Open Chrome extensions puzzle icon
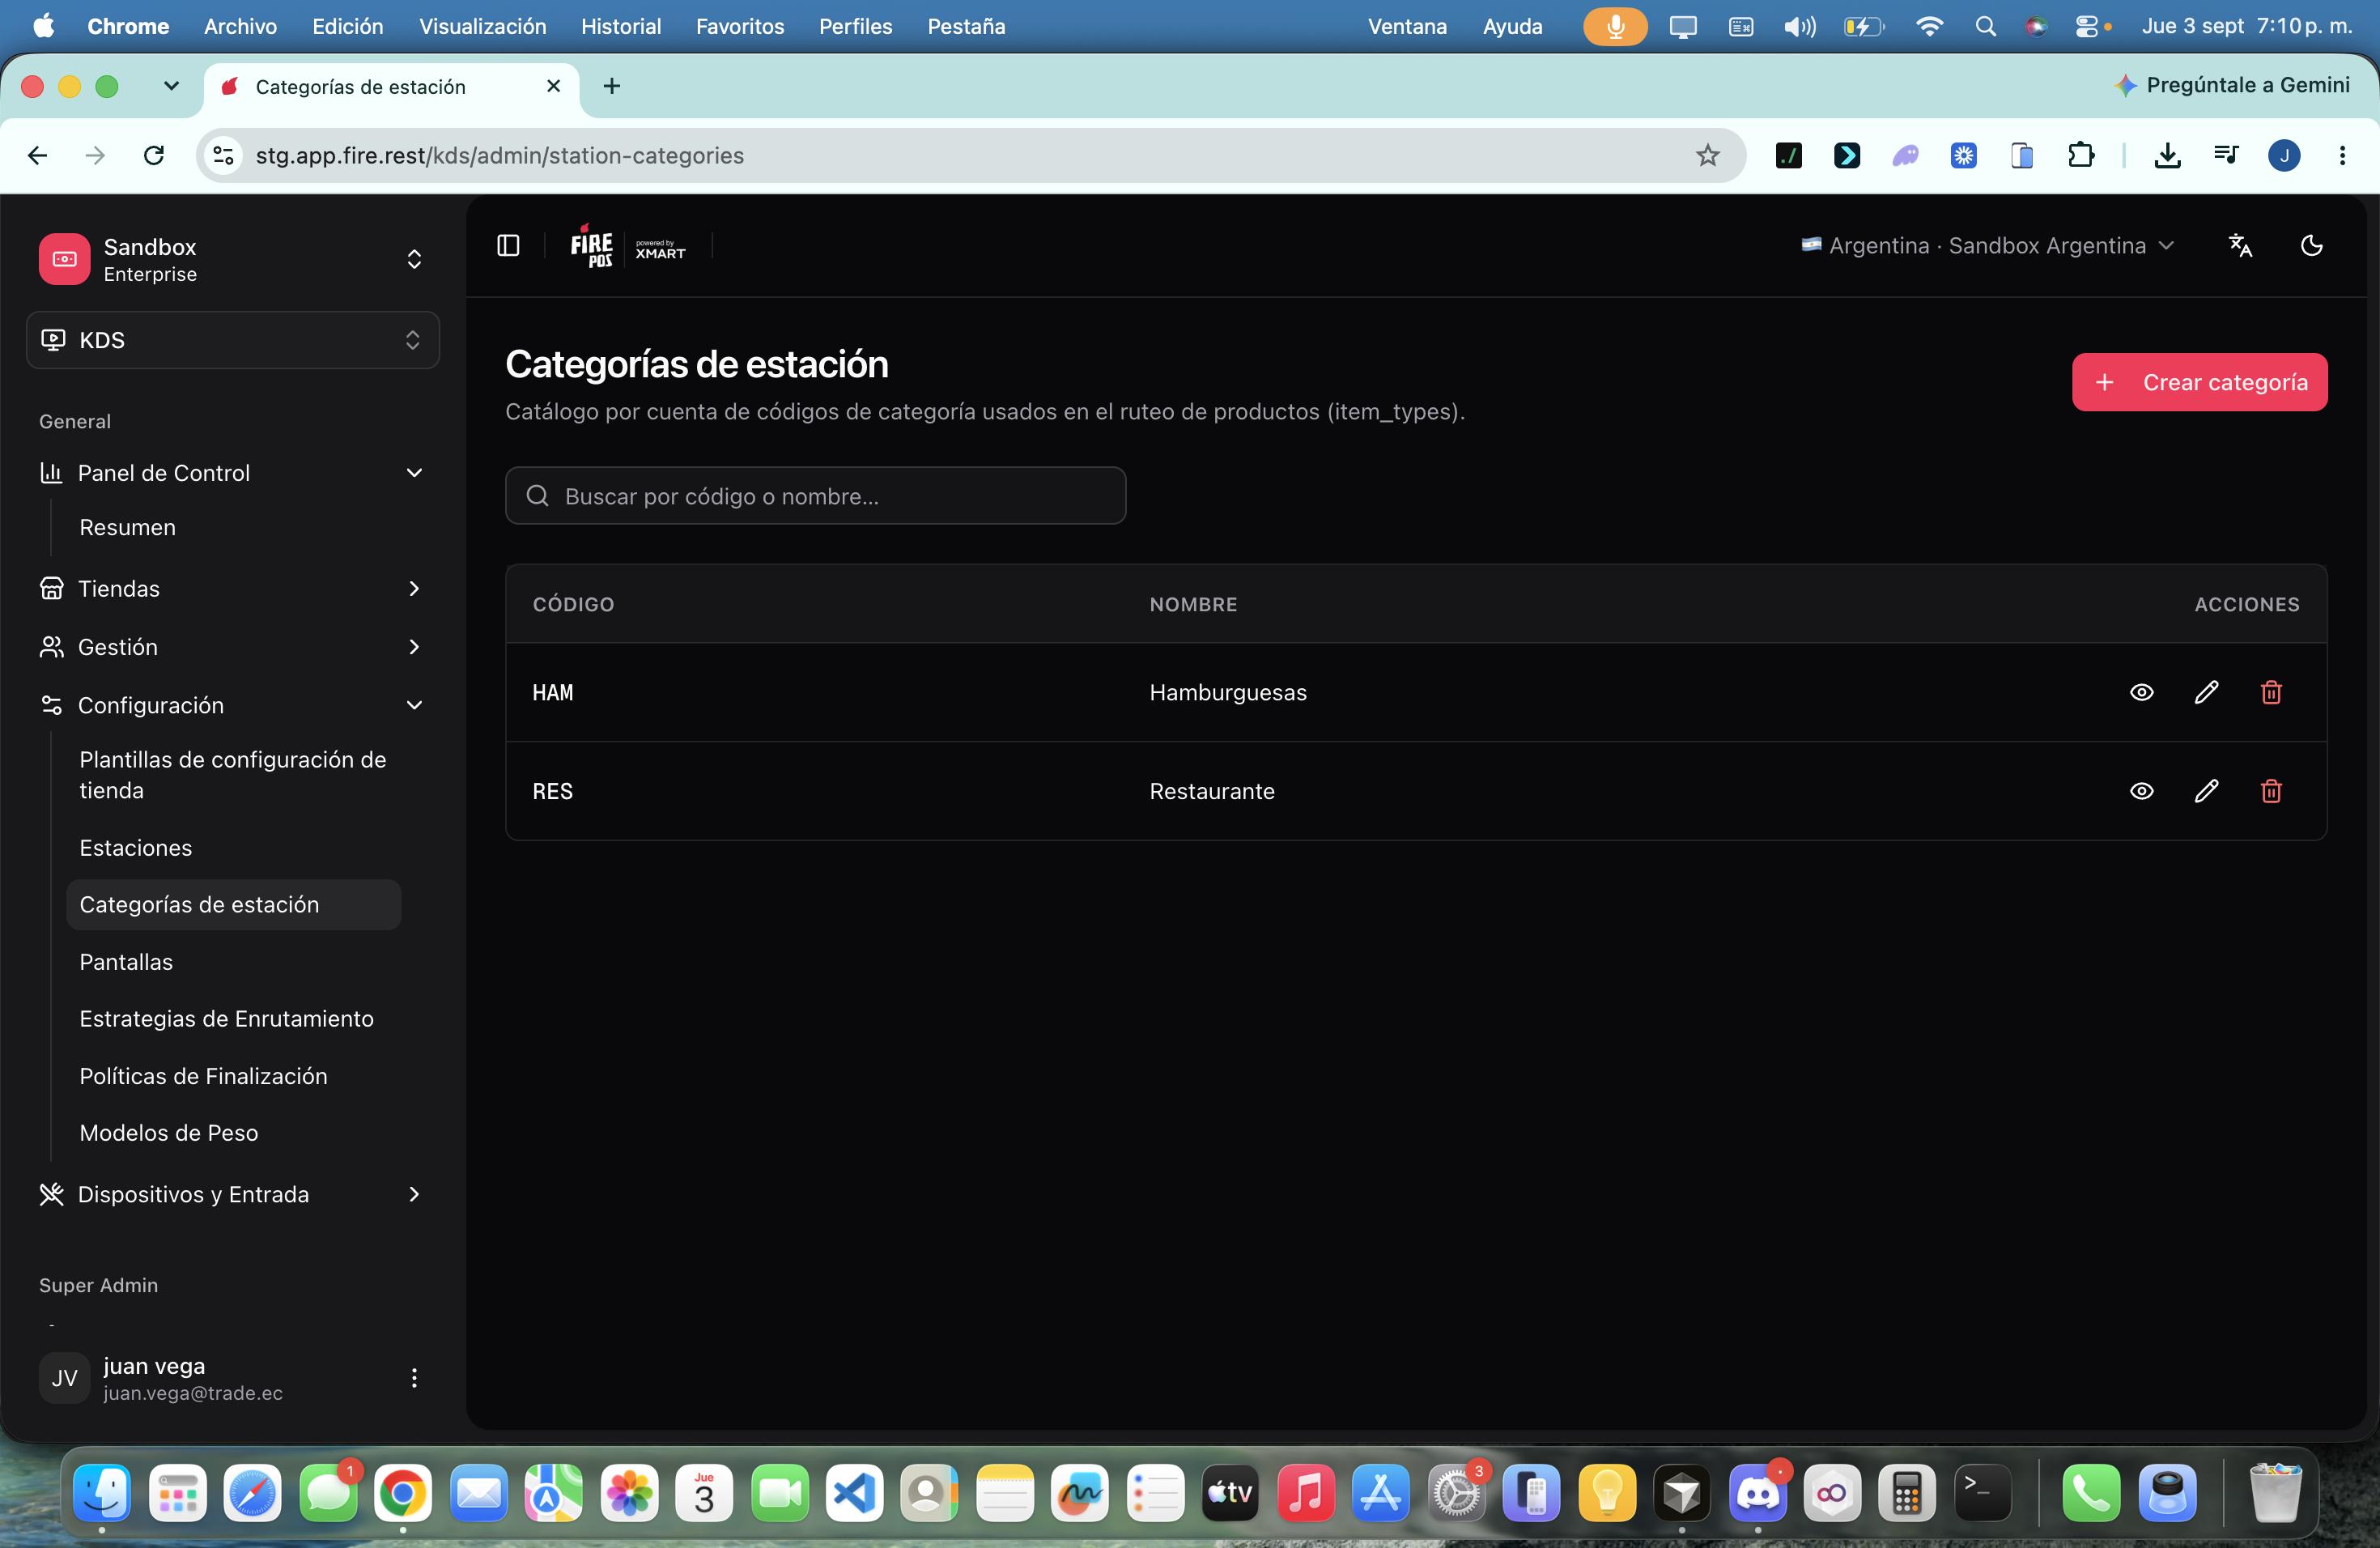 pyautogui.click(x=2080, y=155)
